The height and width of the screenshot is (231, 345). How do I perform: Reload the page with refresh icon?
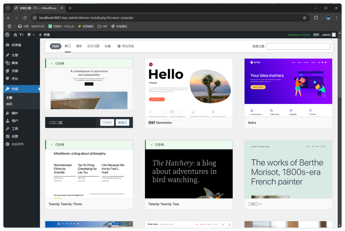click(25, 18)
